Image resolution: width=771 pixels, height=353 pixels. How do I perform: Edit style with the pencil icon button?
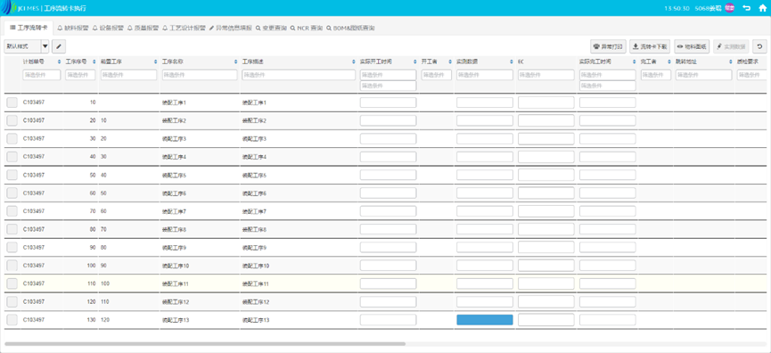click(59, 46)
